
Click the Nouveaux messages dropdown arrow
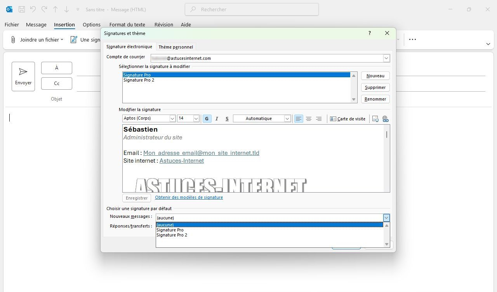(386, 218)
